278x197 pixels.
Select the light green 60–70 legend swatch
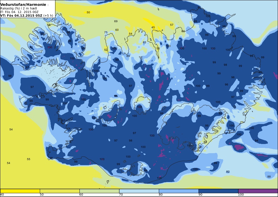click(x=99, y=191)
